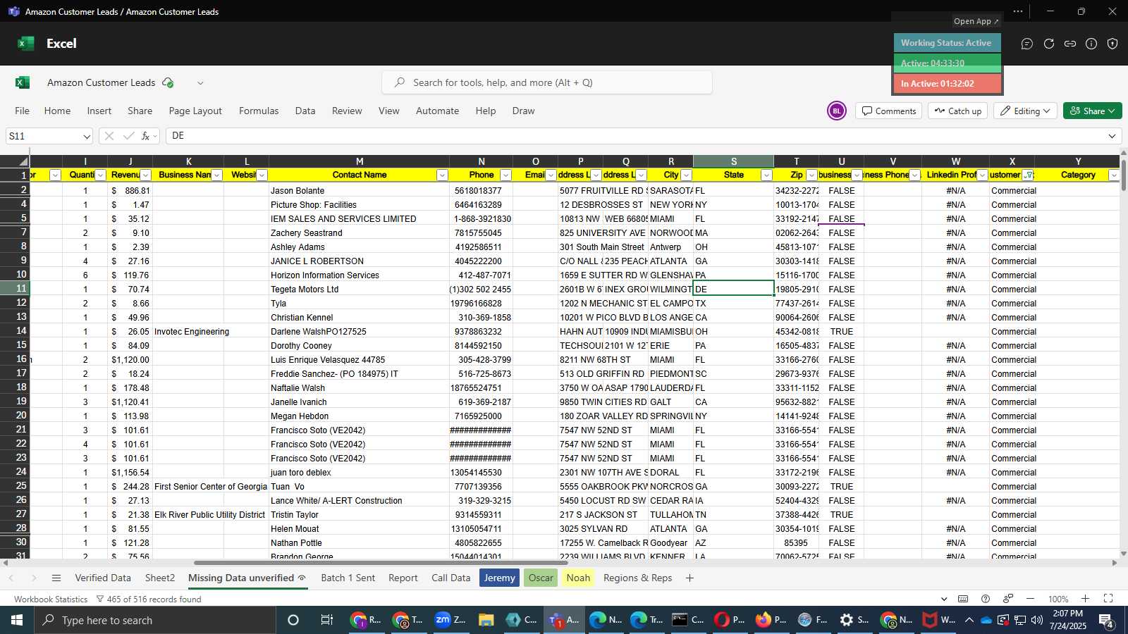
Task: Click the shield privacy icon
Action: (1112, 44)
